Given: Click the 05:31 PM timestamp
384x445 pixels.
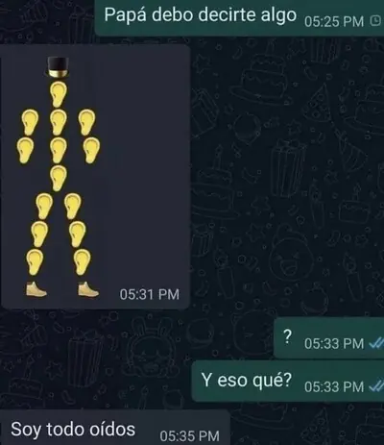Looking at the screenshot, I should [x=150, y=294].
